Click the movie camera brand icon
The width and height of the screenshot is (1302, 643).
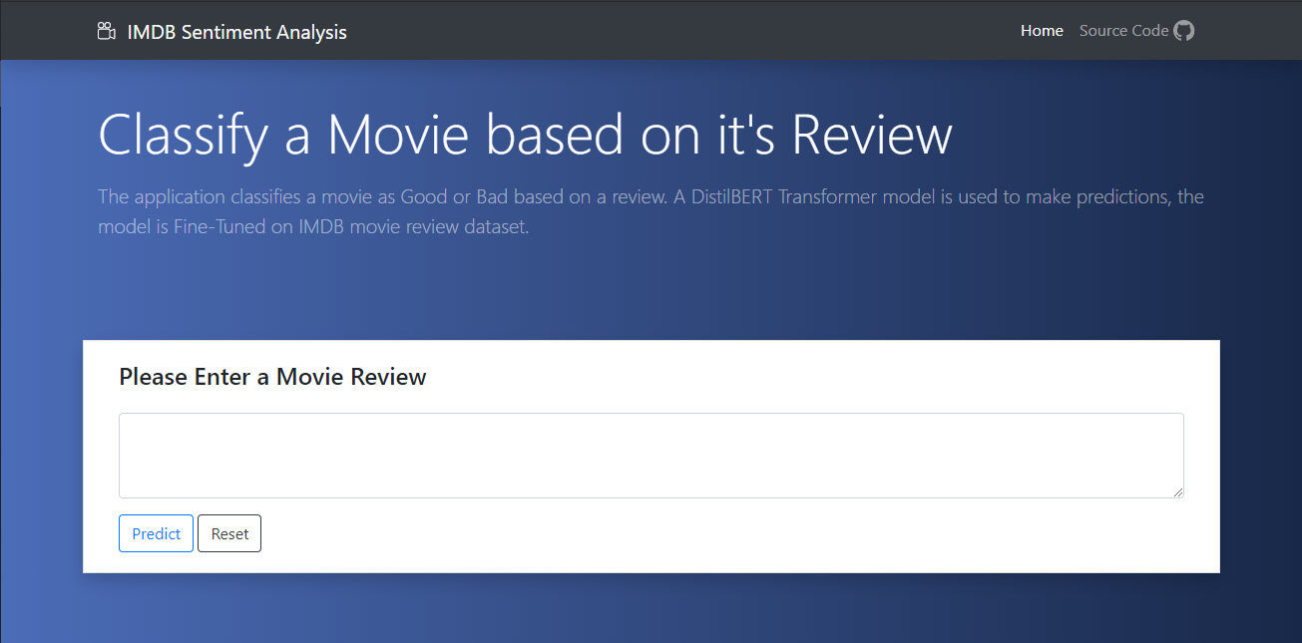click(106, 31)
